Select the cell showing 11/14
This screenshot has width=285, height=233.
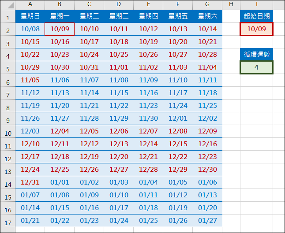pyautogui.click(x=89, y=93)
